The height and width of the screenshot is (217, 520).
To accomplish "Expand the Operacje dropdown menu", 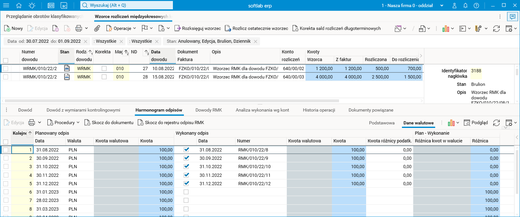I will (121, 28).
